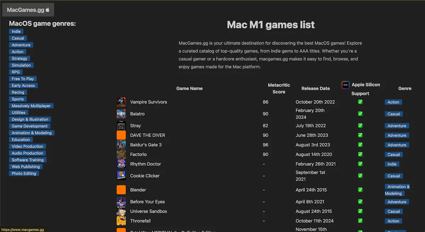Open Software Training genre tag

pos(28,160)
